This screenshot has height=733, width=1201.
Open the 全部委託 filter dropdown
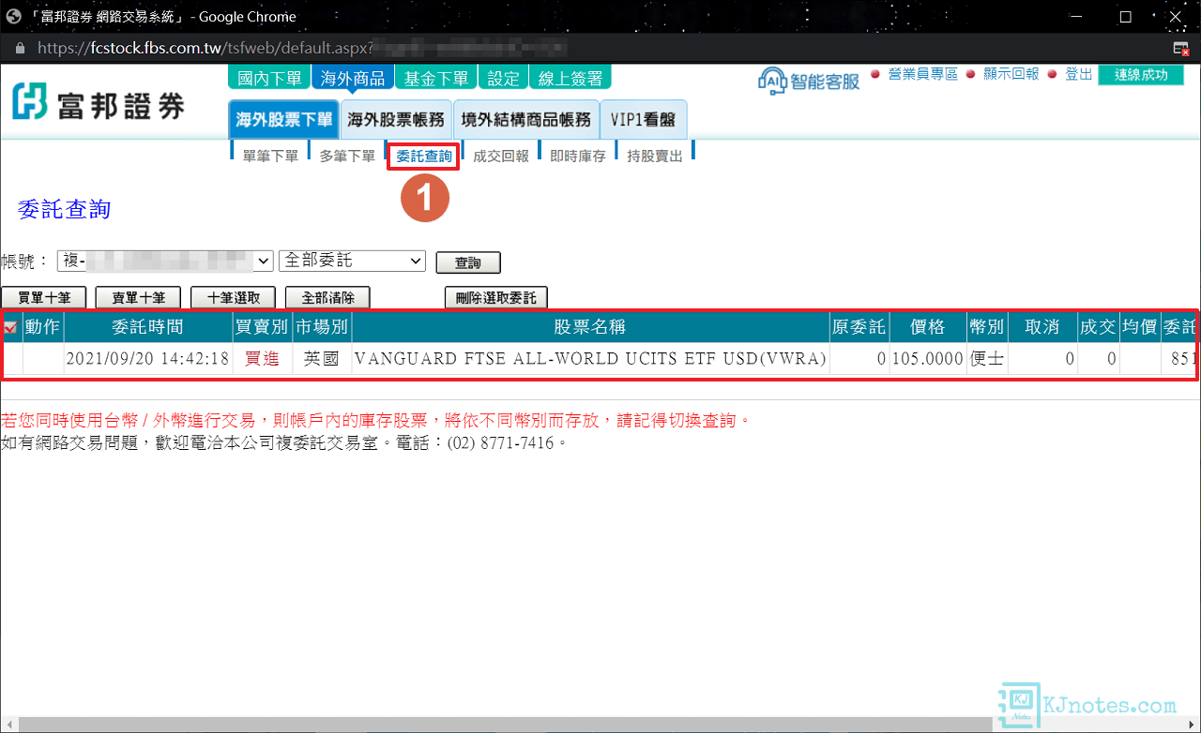click(x=352, y=261)
